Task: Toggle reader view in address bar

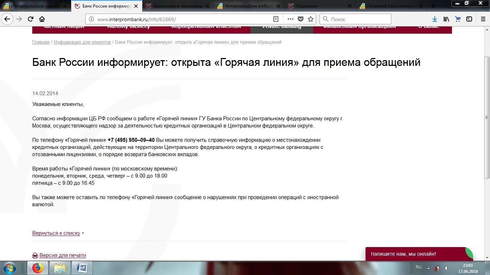Action: [276, 19]
